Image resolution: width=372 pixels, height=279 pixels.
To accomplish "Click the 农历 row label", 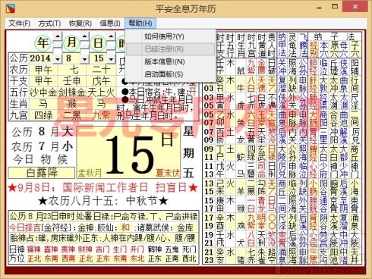I will (x=19, y=70).
